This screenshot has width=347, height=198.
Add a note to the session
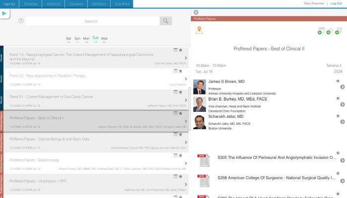339,31
